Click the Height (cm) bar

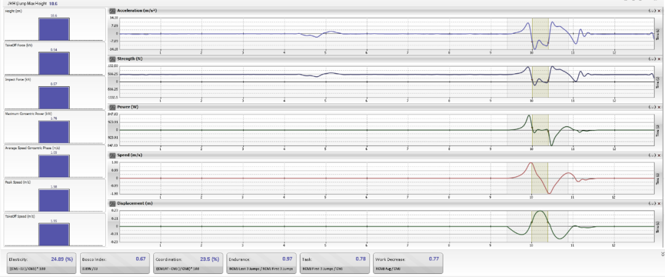coord(54,29)
